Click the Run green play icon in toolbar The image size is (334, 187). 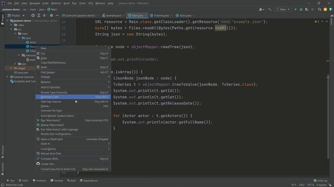tap(295, 9)
